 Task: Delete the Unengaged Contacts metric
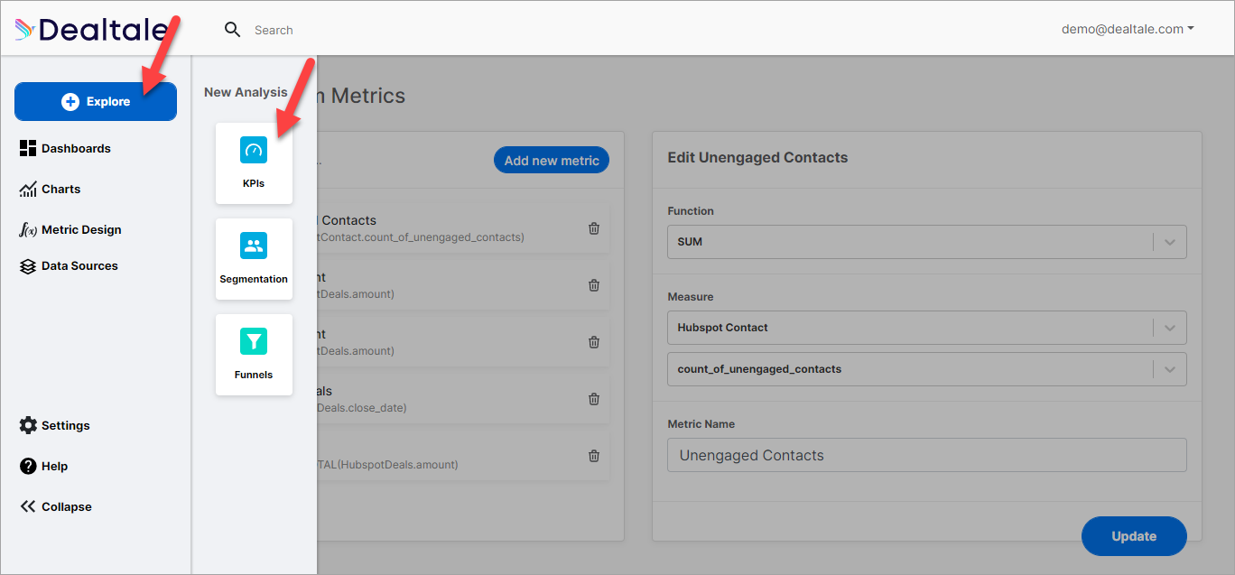pos(594,228)
